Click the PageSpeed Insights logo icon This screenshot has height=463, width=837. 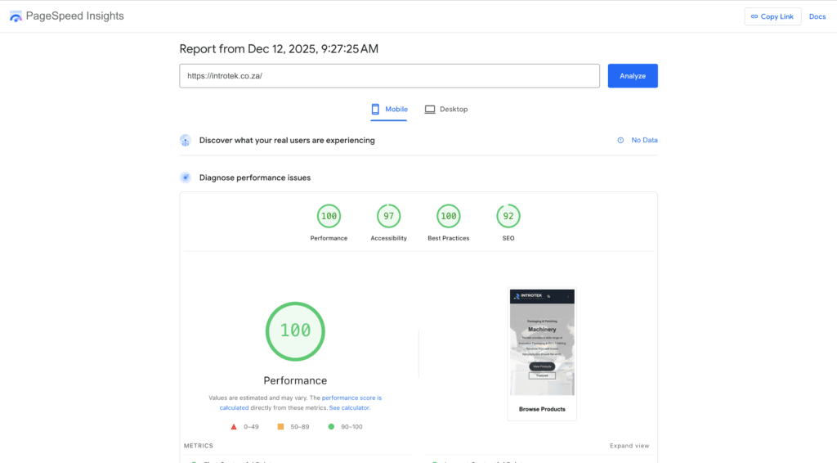coord(16,16)
